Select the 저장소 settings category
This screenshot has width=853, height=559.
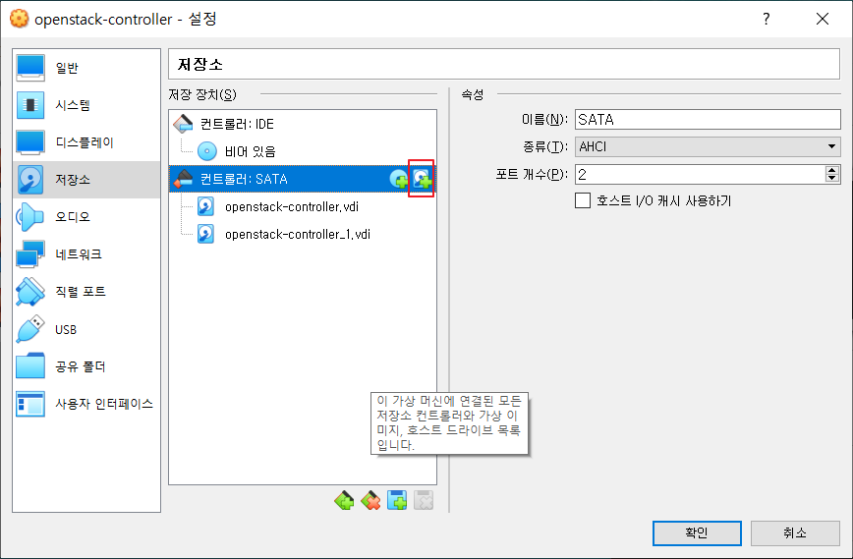[86, 180]
